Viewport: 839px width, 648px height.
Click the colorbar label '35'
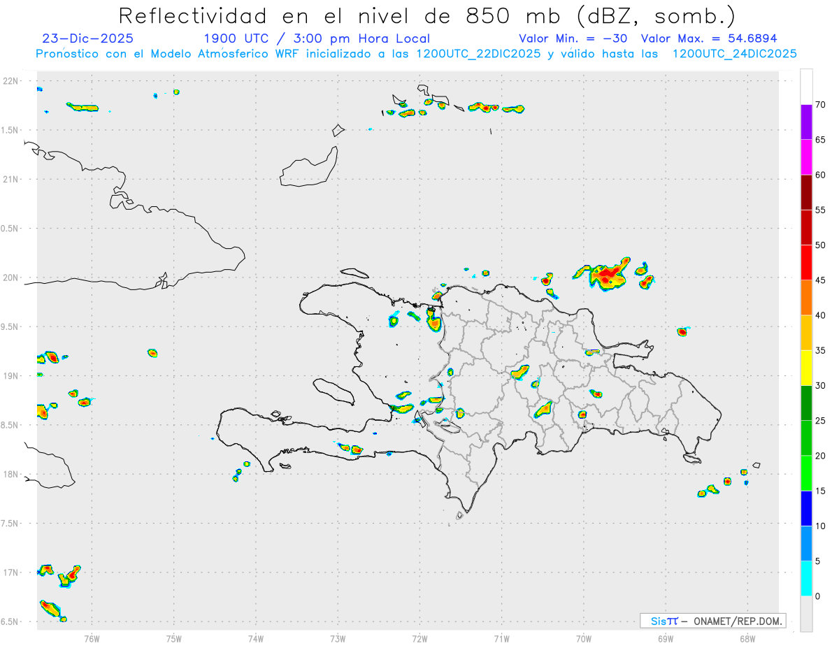[821, 350]
